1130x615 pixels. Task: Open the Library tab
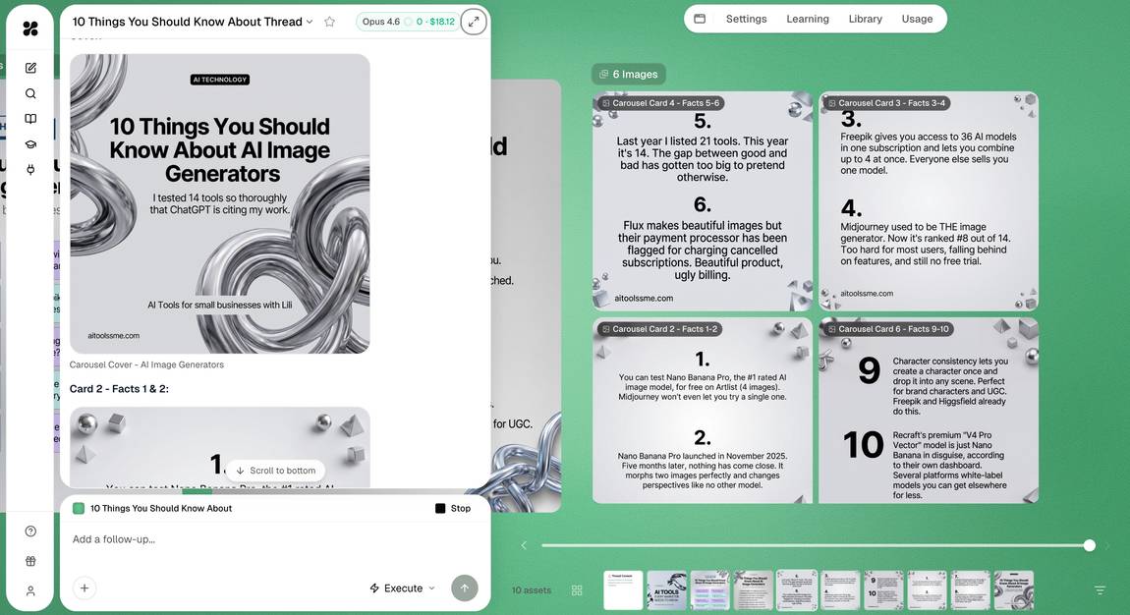click(x=865, y=19)
